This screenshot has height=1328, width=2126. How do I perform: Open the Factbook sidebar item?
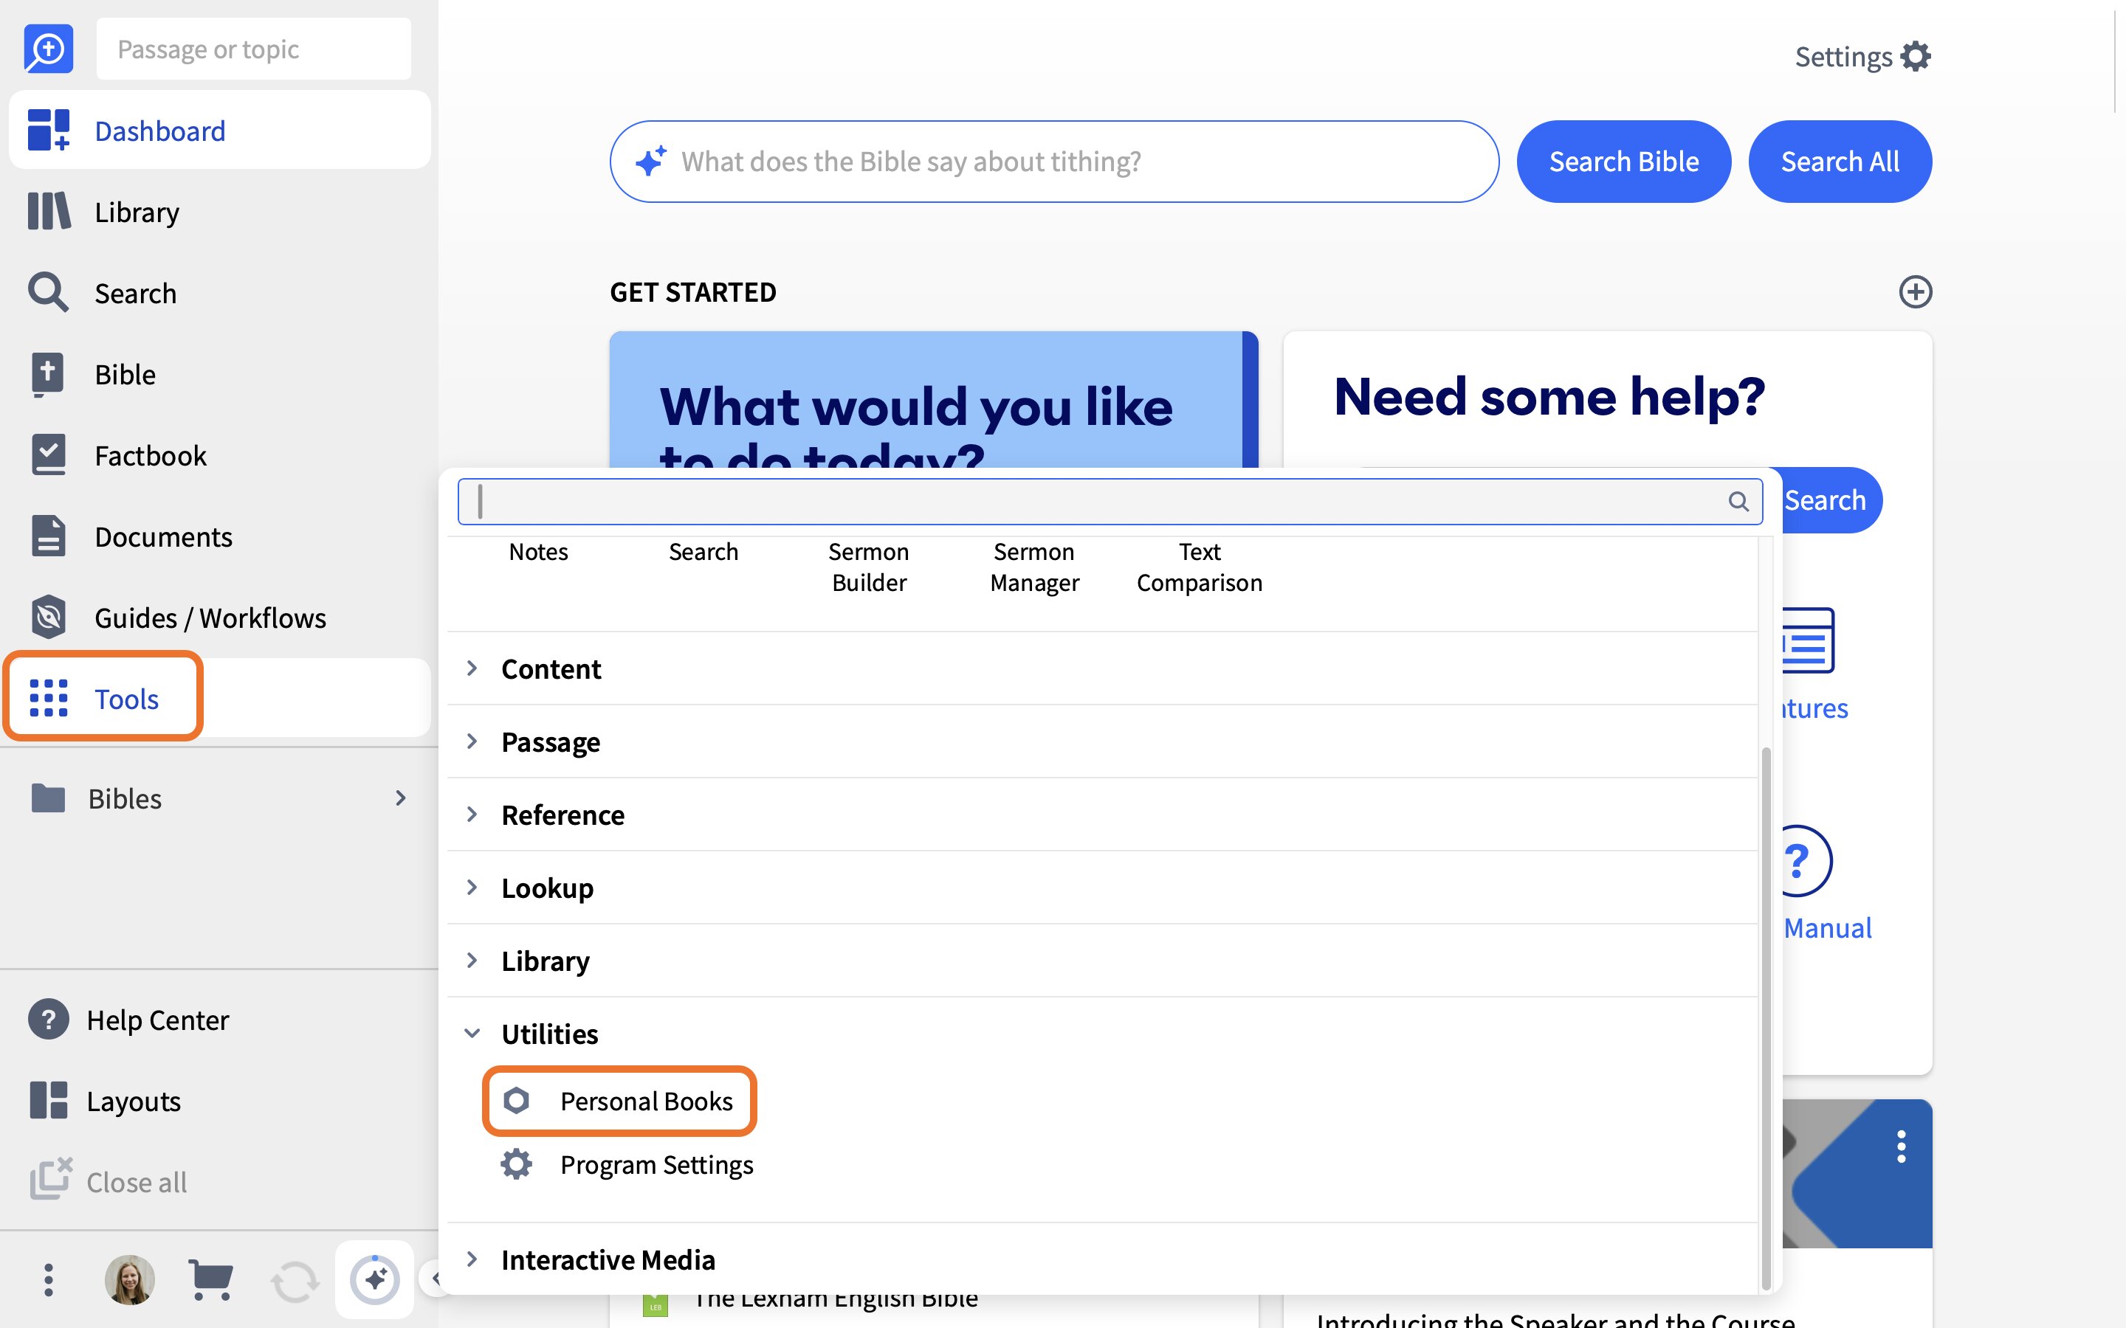pyautogui.click(x=220, y=455)
